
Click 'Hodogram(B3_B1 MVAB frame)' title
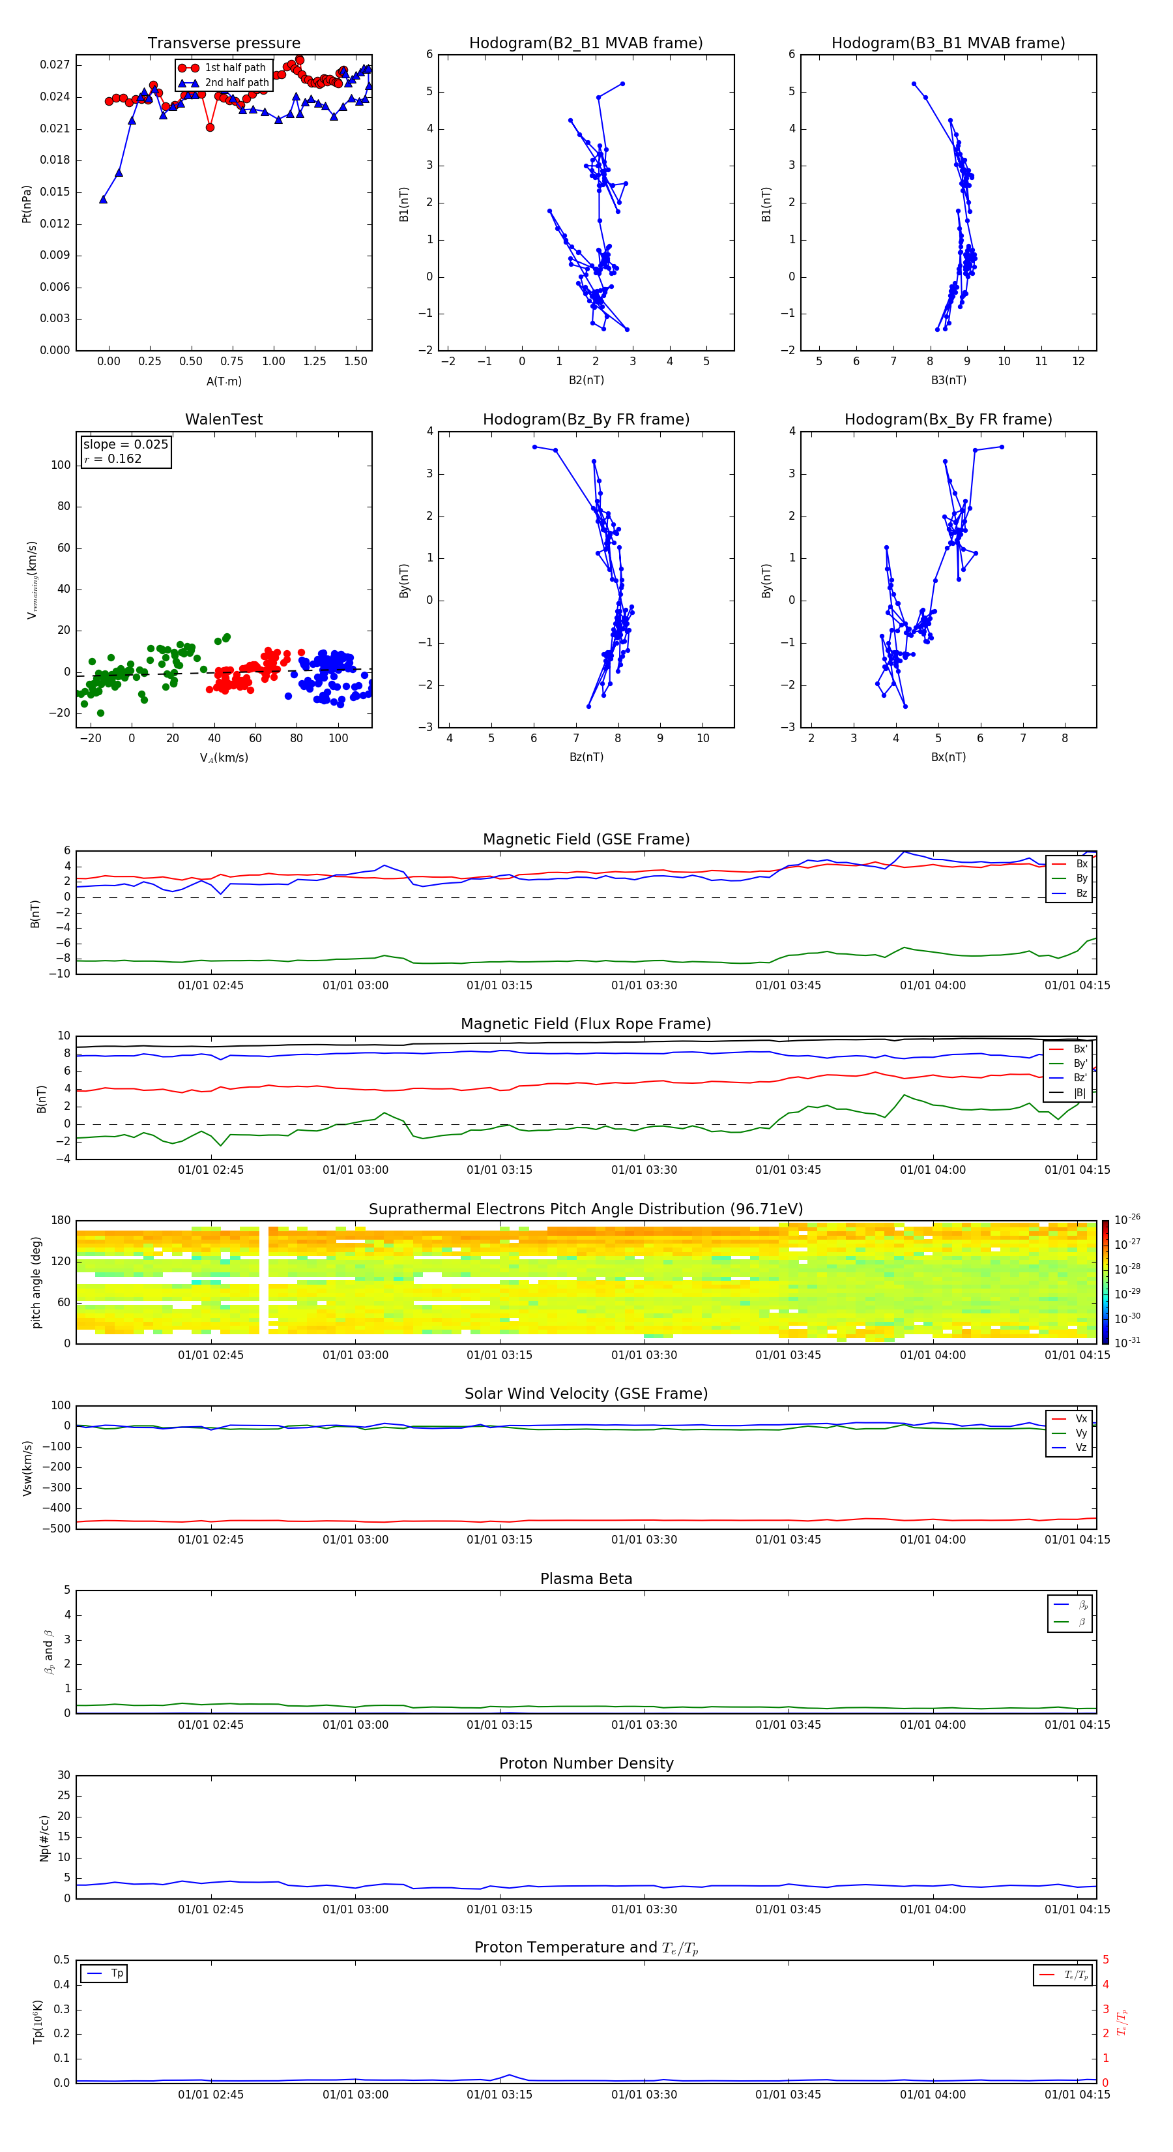[x=948, y=44]
